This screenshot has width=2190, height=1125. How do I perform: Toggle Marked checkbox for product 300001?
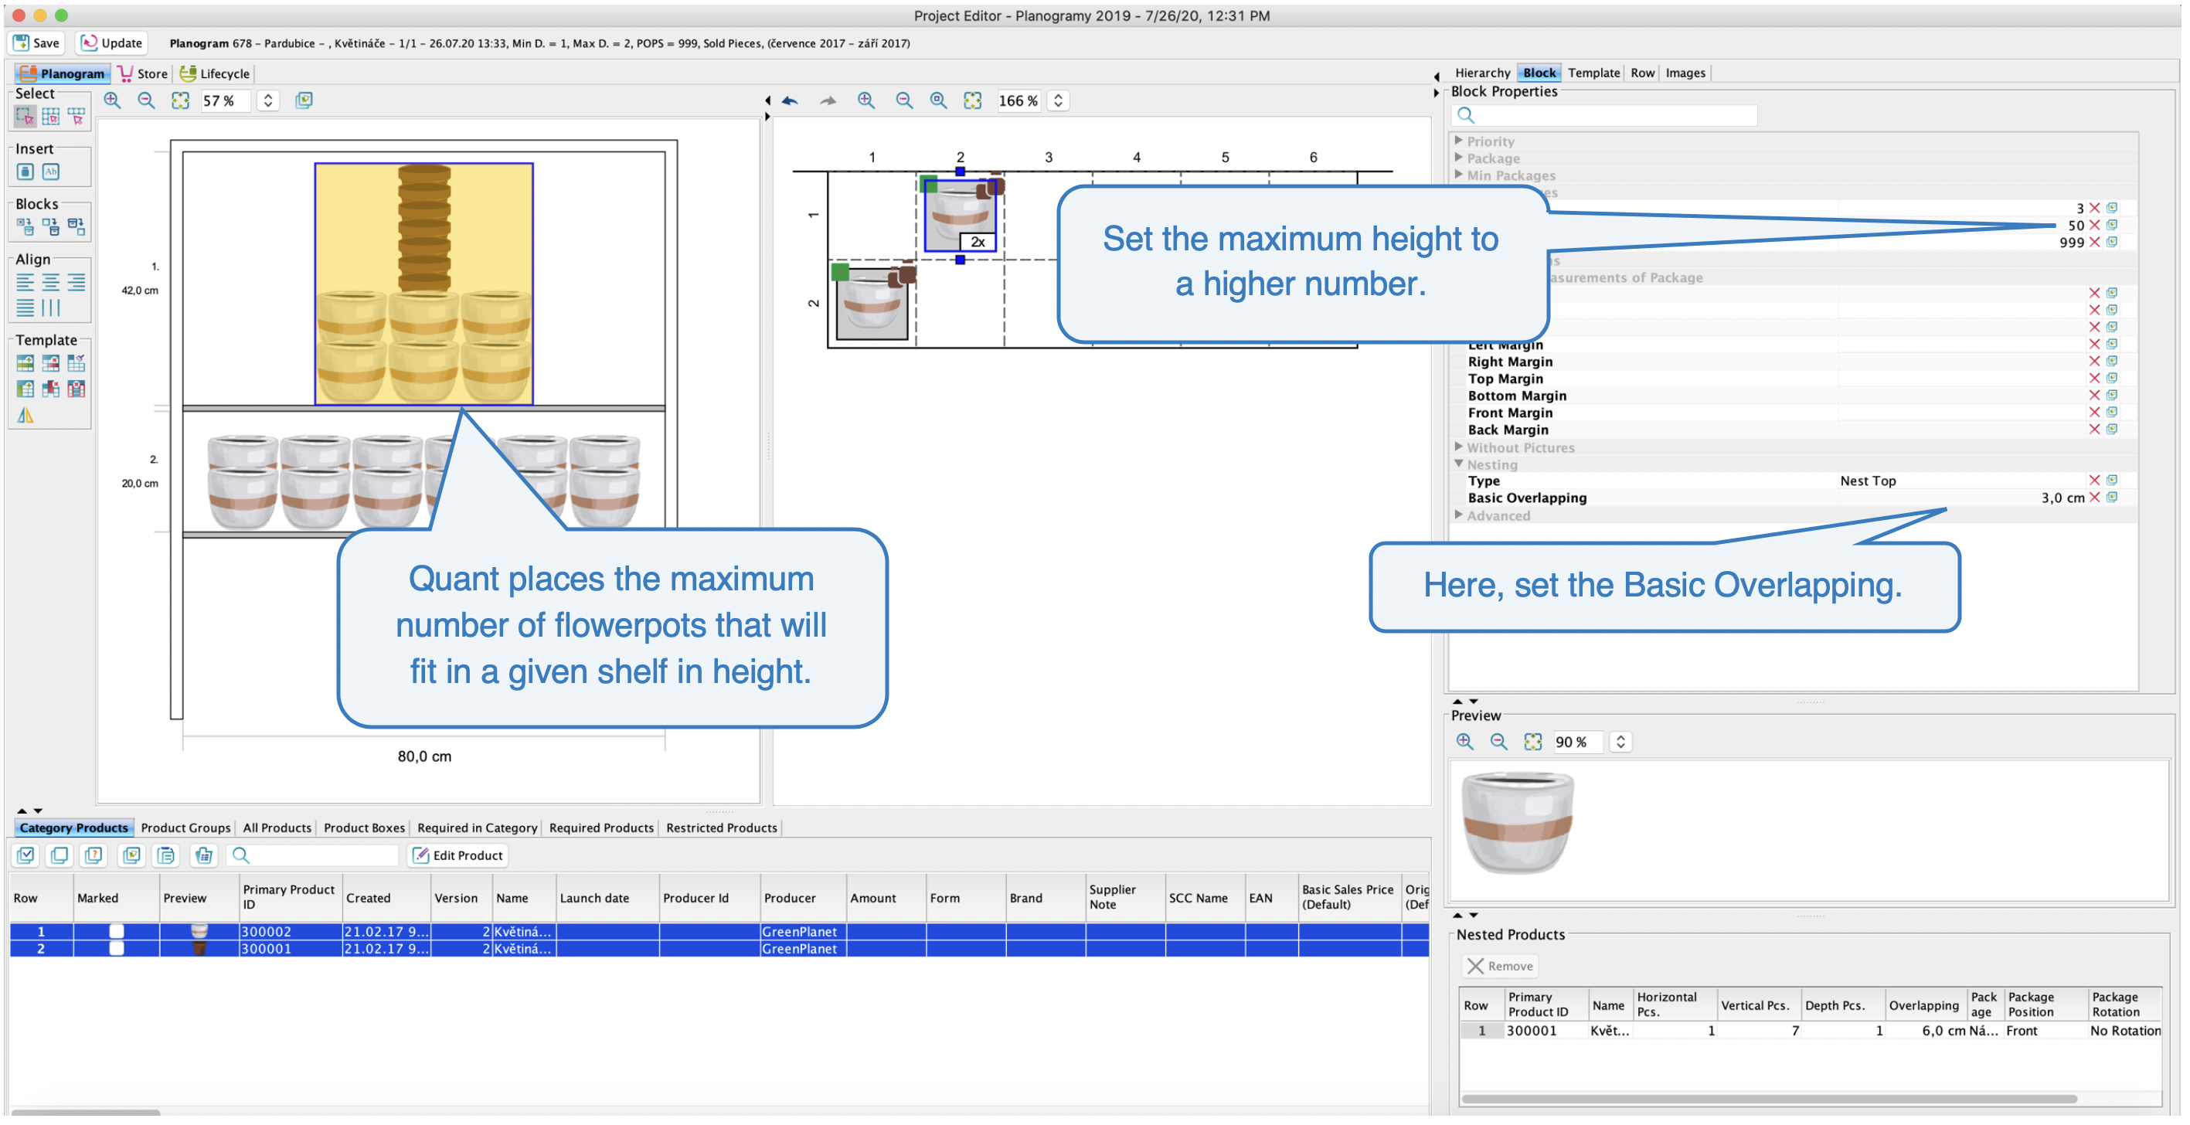pyautogui.click(x=117, y=948)
